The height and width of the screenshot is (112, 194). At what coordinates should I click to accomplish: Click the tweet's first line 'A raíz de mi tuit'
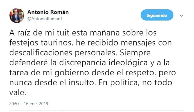click(x=39, y=33)
